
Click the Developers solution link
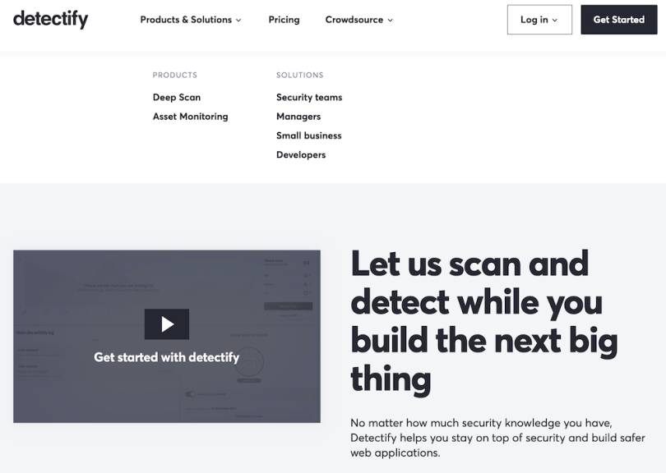pyautogui.click(x=301, y=154)
